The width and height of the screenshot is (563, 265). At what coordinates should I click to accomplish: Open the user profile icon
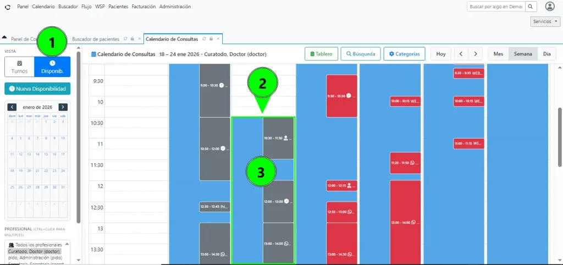tap(550, 7)
